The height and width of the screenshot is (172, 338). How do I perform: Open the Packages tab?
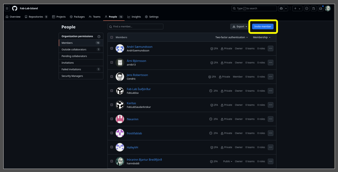(x=77, y=17)
